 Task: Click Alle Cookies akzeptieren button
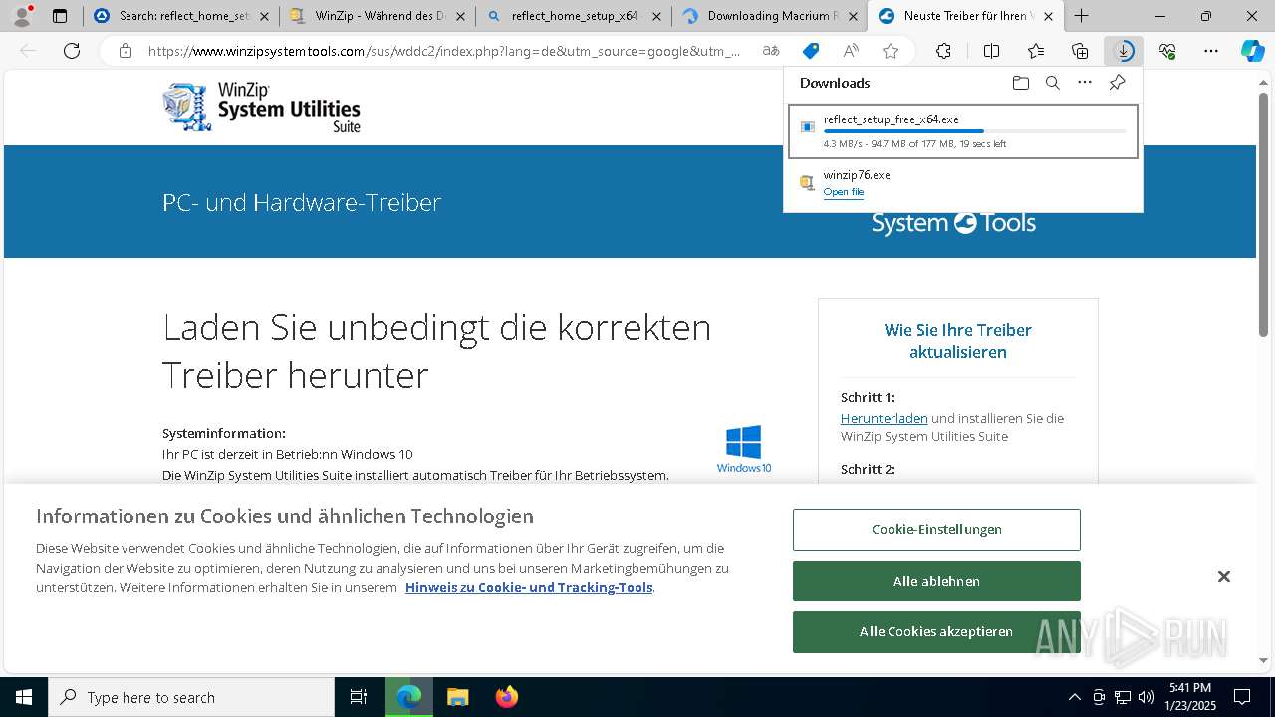(936, 631)
